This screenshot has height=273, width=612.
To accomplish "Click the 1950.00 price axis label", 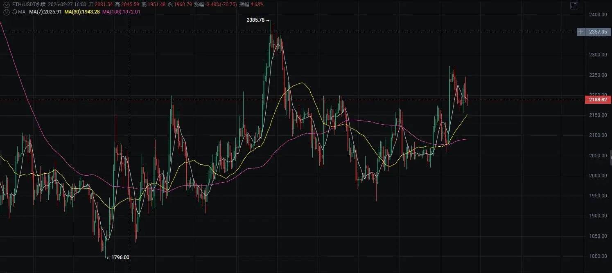I will pos(598,196).
